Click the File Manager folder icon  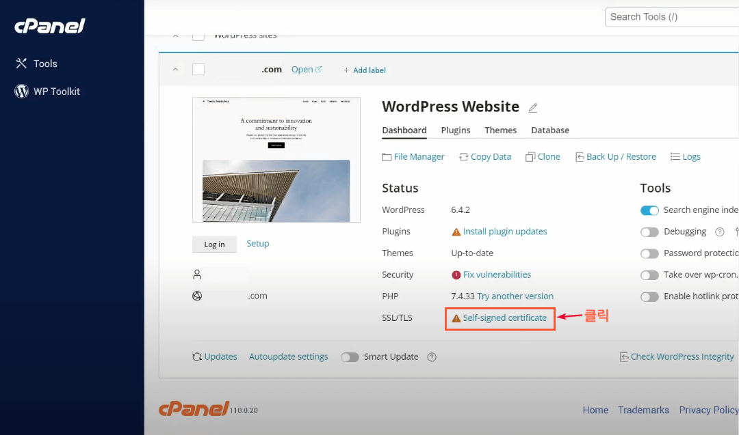pyautogui.click(x=387, y=157)
